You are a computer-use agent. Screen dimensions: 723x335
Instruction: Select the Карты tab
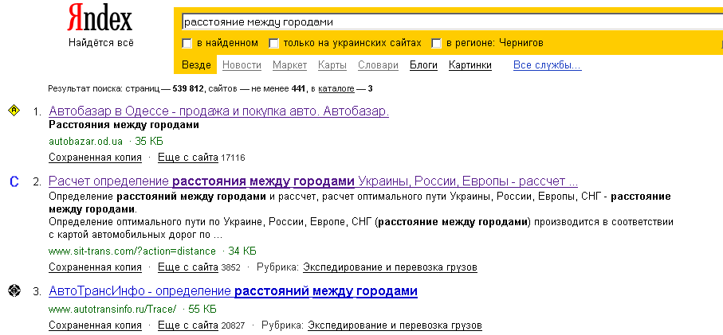tap(332, 65)
